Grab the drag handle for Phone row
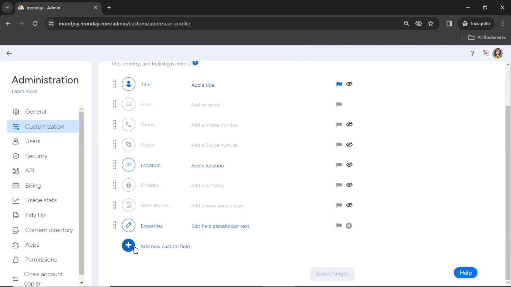Screen dimensions: 511x287 [115, 124]
